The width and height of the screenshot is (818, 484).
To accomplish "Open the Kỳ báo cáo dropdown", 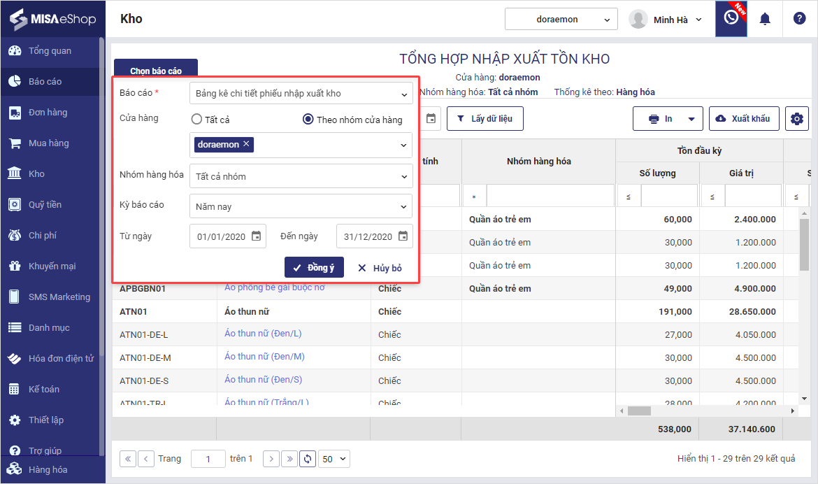I will 301,206.
